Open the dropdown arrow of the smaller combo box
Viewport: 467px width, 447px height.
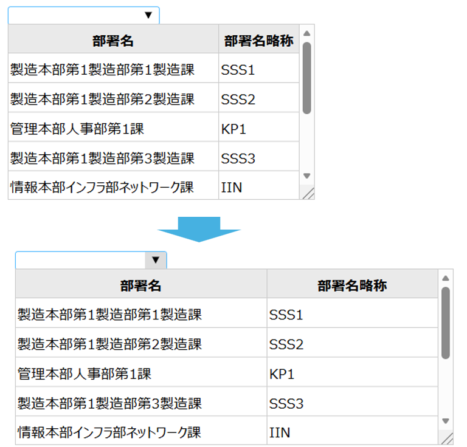pyautogui.click(x=148, y=16)
